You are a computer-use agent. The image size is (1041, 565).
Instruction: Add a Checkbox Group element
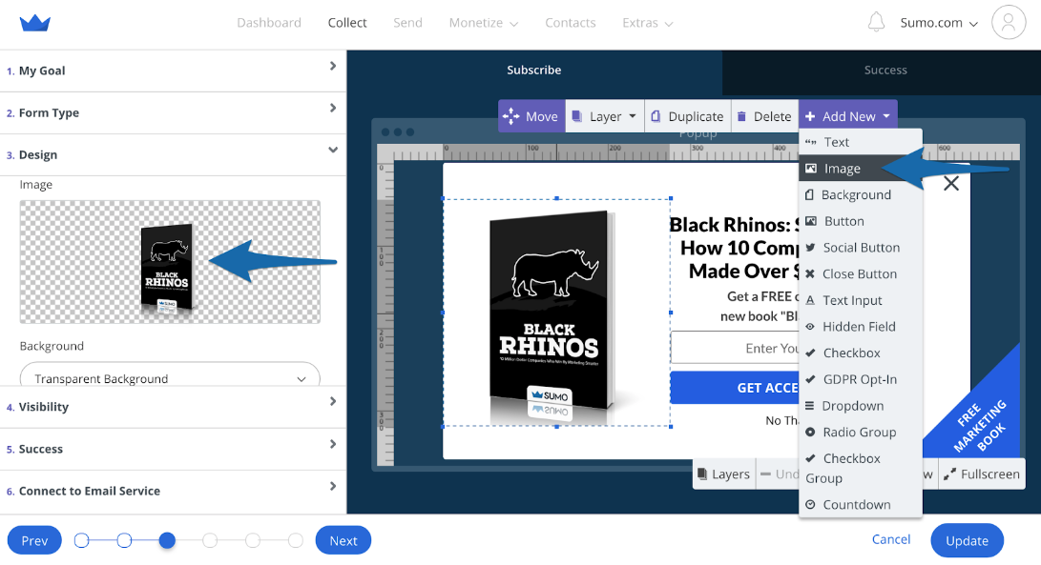pyautogui.click(x=861, y=468)
